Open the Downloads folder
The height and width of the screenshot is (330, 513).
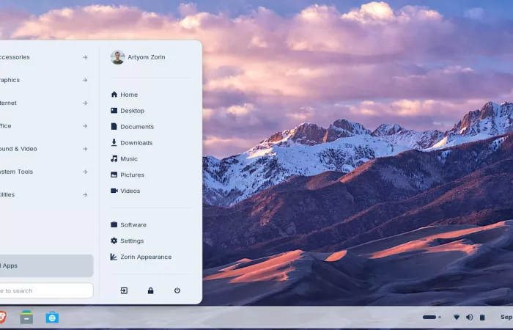(136, 143)
